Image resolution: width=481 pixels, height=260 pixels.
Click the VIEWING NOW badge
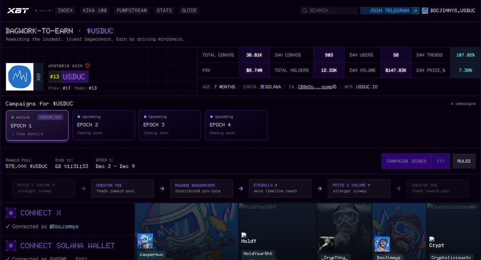(x=51, y=117)
